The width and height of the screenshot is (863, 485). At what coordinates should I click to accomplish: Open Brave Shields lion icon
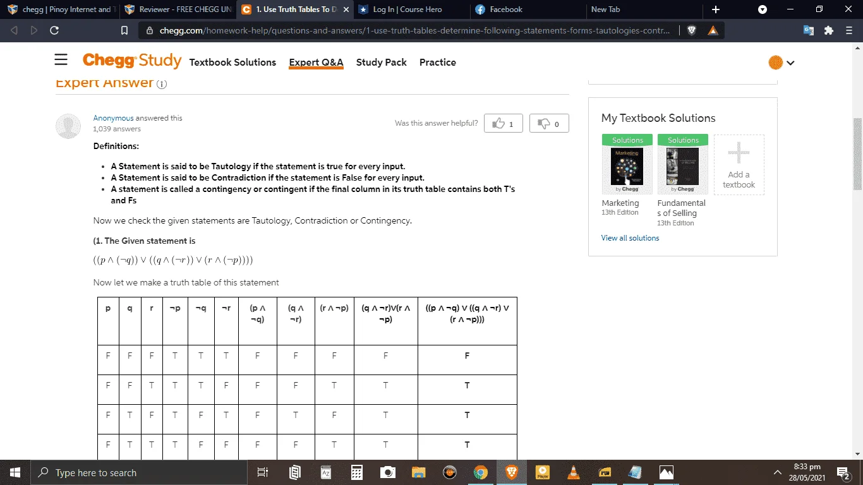click(x=692, y=30)
